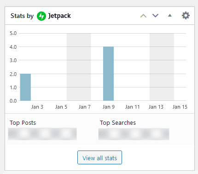Click the Stats by title text

coord(22,16)
